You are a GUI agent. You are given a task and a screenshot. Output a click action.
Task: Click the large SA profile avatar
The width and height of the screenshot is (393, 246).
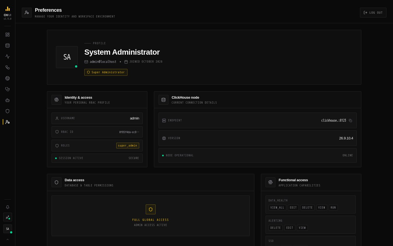[x=67, y=57]
